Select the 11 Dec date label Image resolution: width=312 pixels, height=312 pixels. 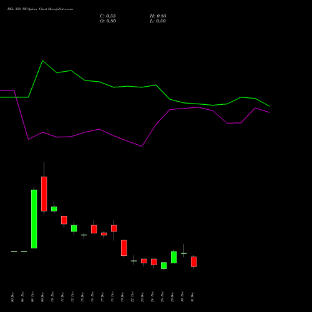point(62,297)
